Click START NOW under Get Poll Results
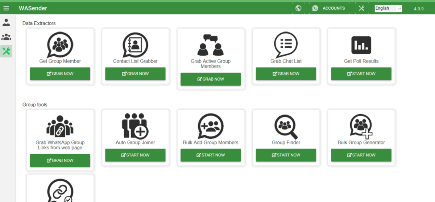This screenshot has width=435, height=202. click(x=361, y=74)
